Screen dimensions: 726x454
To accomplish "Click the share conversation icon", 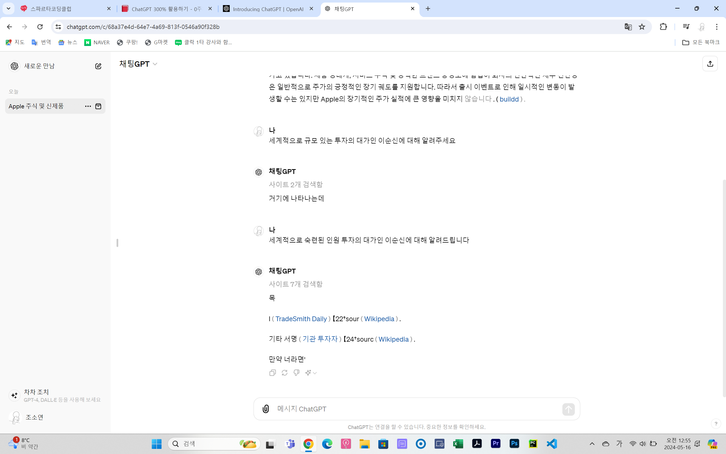I will [710, 64].
